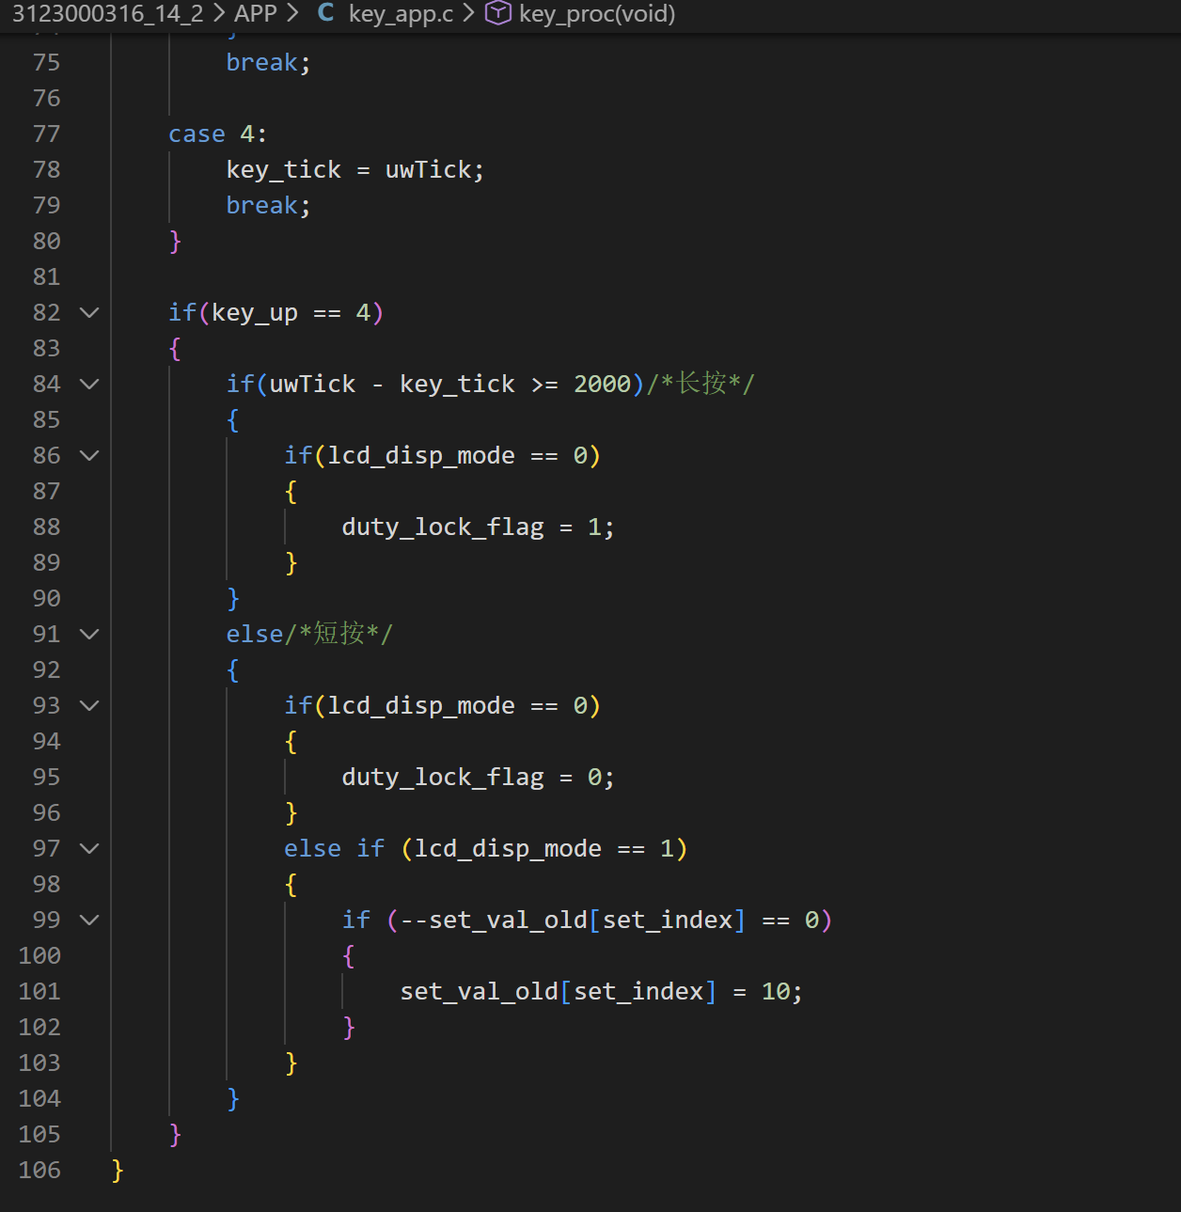Collapse the set_val_old if block at line 99

pos(89,920)
